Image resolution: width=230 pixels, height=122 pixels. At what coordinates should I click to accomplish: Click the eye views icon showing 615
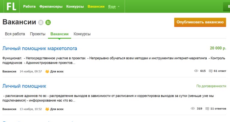click(196, 71)
